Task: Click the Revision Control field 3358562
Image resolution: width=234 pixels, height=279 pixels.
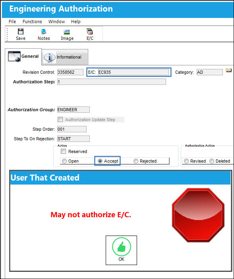Action: tap(70, 72)
